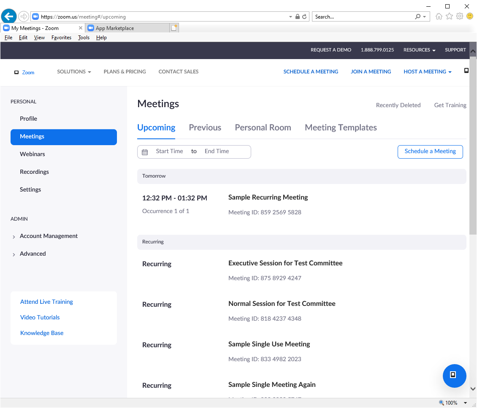Close the My Meetings - Zoom tab
The height and width of the screenshot is (408, 477).
click(x=81, y=28)
